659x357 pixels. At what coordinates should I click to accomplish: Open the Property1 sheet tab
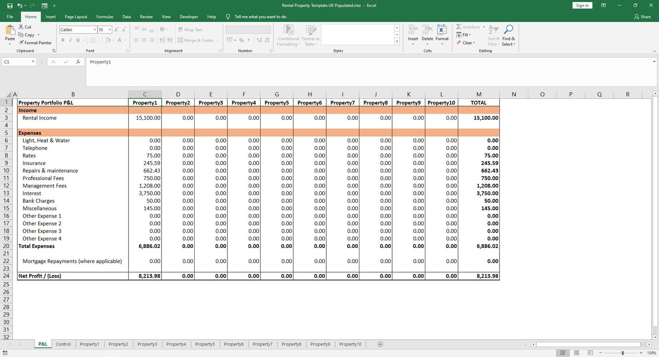(90, 344)
